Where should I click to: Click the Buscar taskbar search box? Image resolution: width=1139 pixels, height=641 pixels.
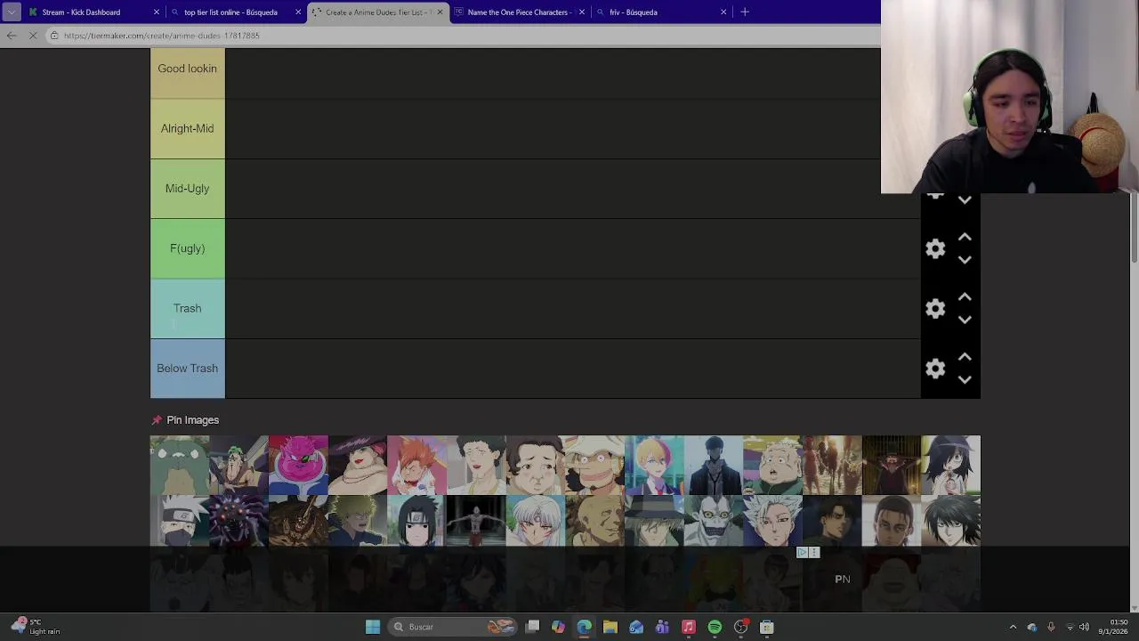[x=454, y=628]
